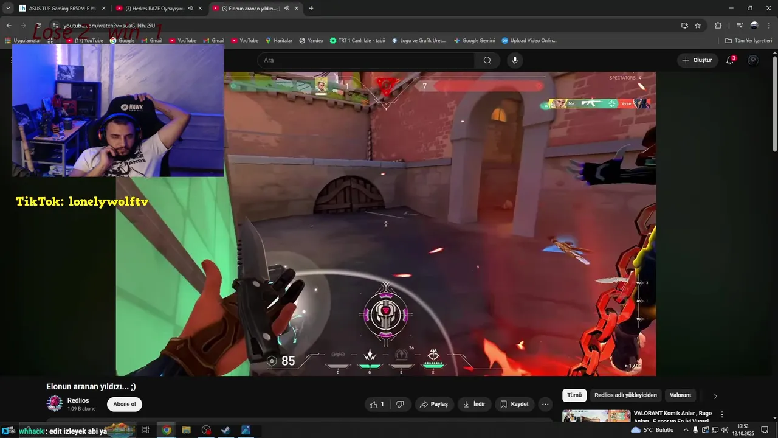
Task: Click the page vertical scrollbar
Action: tap(774, 103)
